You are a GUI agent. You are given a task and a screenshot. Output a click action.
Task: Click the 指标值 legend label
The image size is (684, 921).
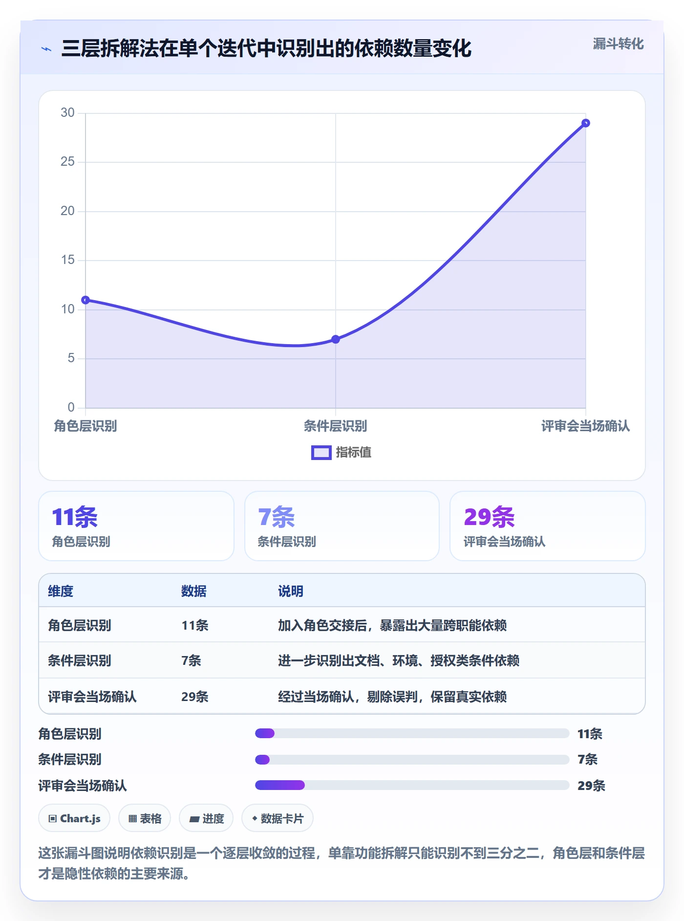354,453
